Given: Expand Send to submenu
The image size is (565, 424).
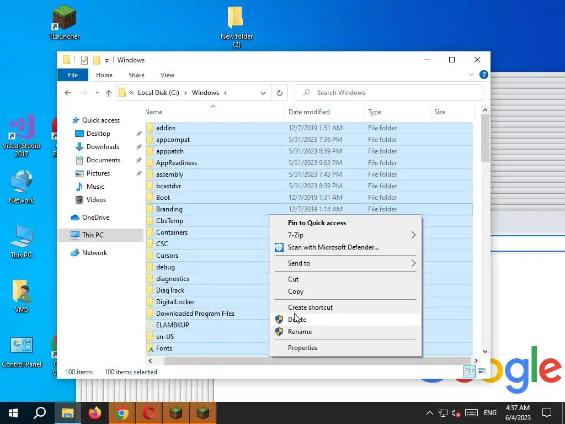Looking at the screenshot, I should tap(413, 263).
